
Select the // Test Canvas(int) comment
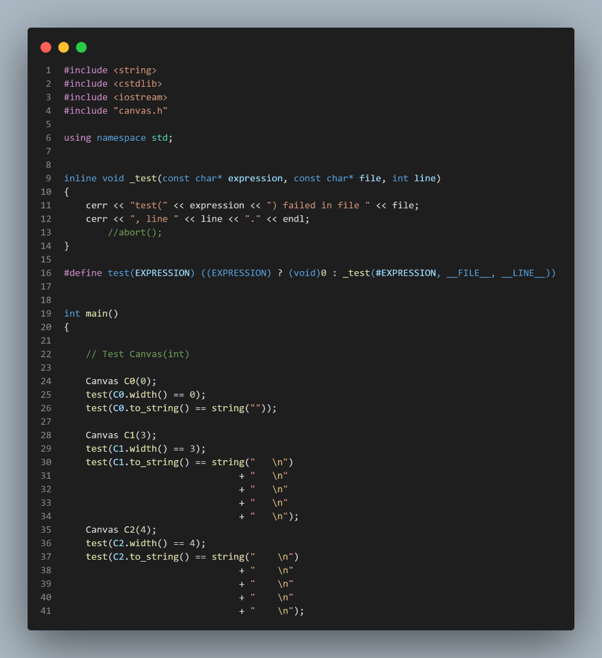click(x=138, y=353)
